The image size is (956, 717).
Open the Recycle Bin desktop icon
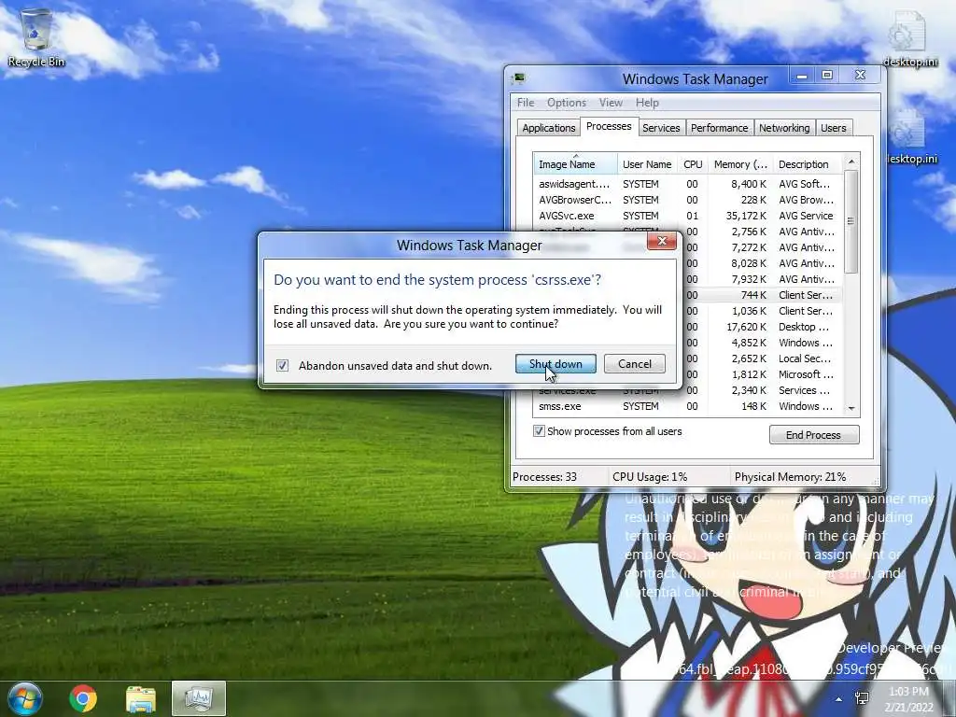pyautogui.click(x=36, y=37)
